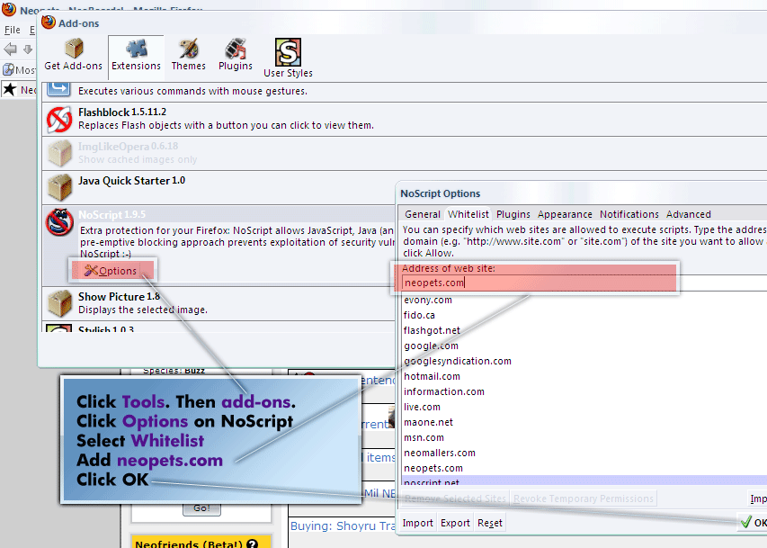Click the ImgLikeOpera package icon
This screenshot has width=767, height=548.
pos(59,153)
